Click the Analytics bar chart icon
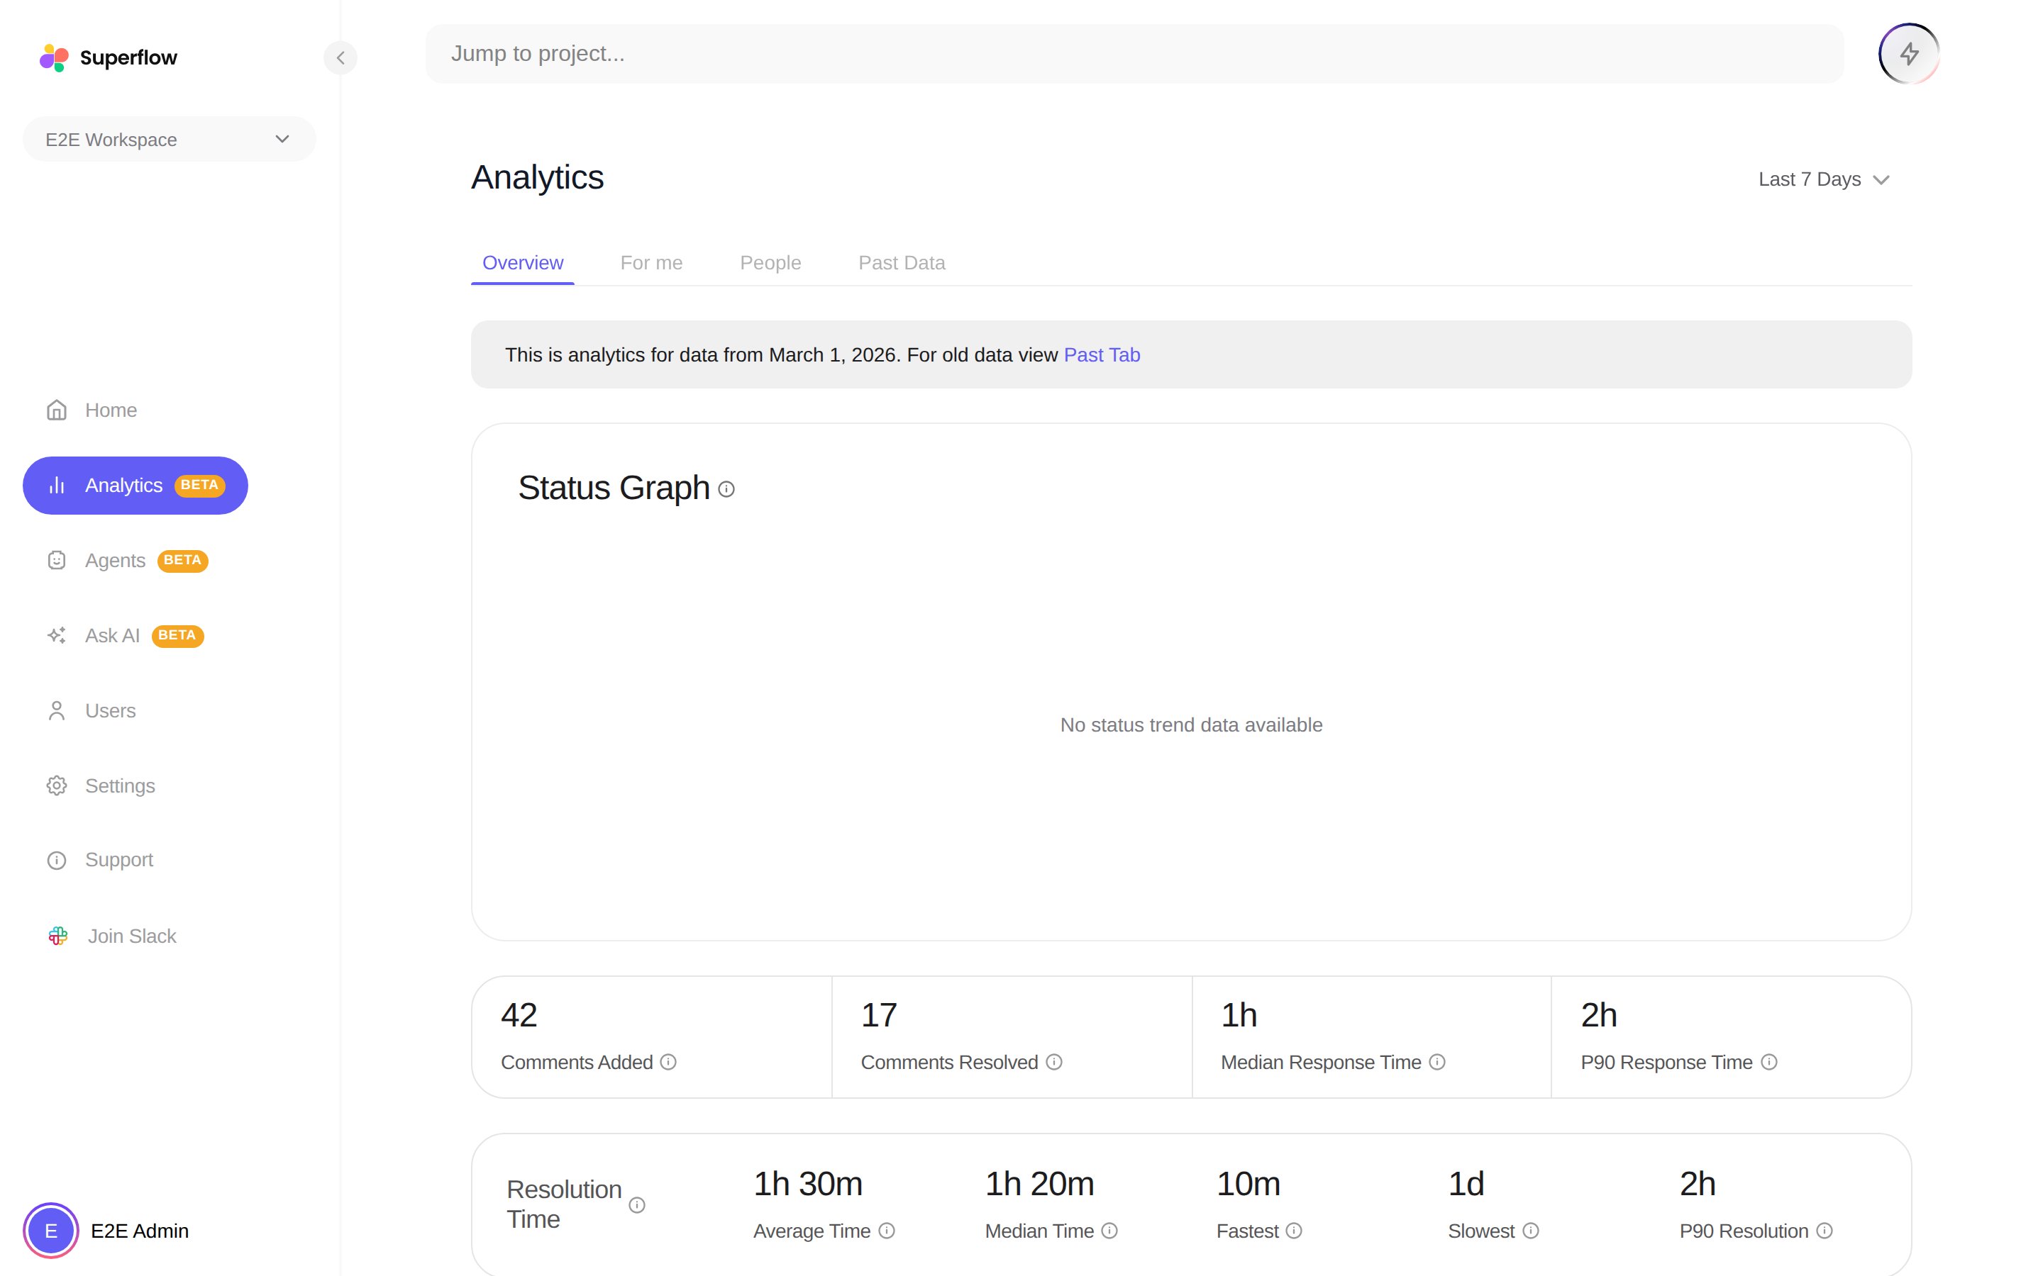This screenshot has width=2043, height=1276. [x=57, y=486]
